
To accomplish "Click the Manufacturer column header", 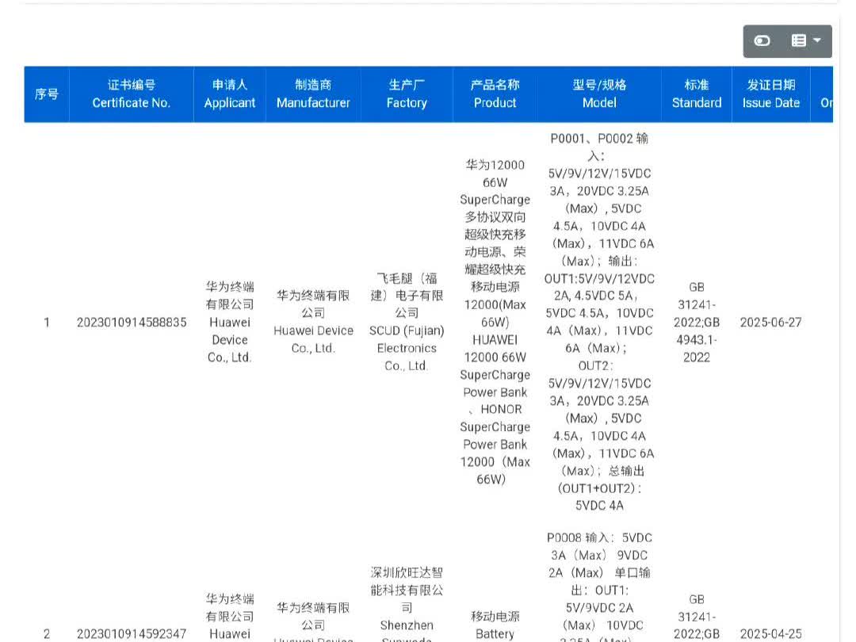I will point(313,94).
